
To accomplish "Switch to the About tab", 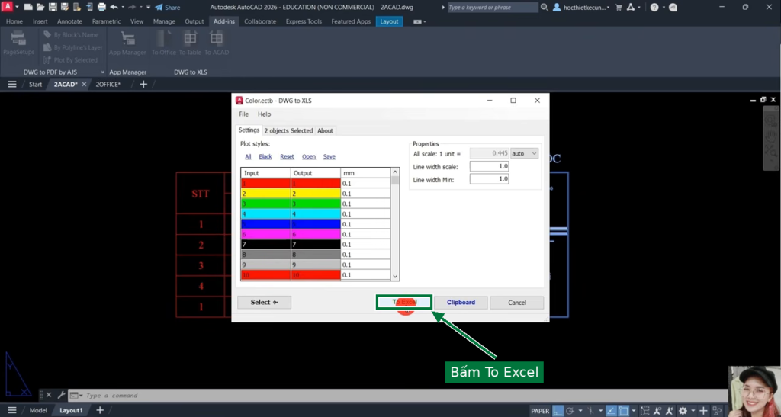I will click(325, 130).
